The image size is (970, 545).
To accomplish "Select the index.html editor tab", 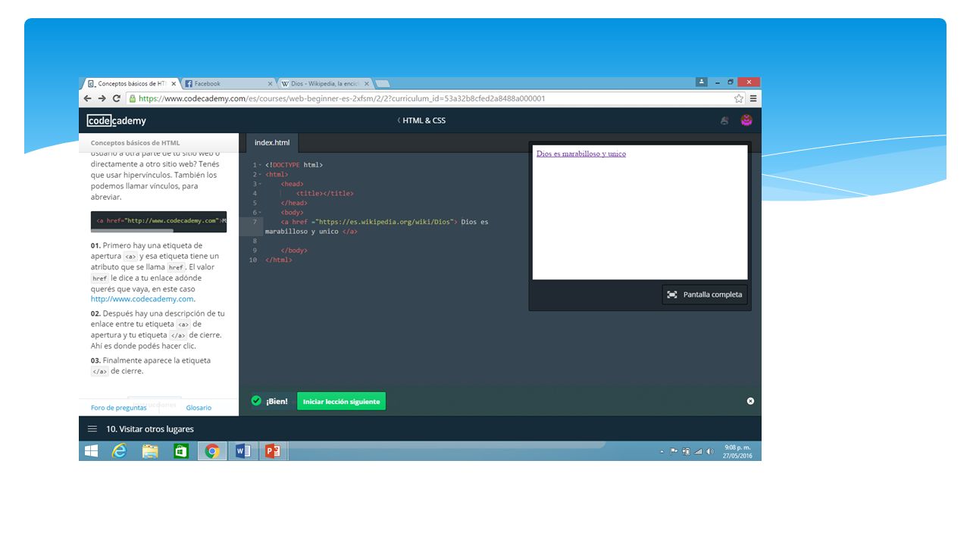I will 272,142.
